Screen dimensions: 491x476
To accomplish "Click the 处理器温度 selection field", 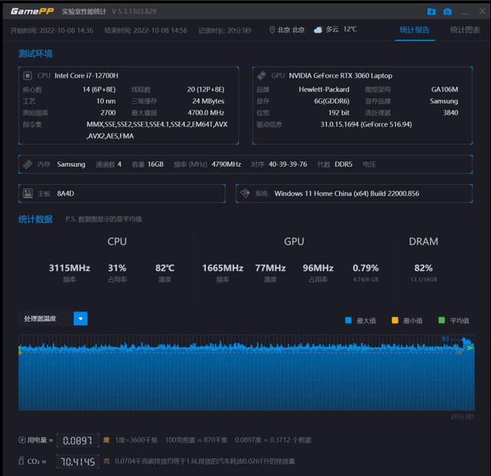I will coord(46,319).
